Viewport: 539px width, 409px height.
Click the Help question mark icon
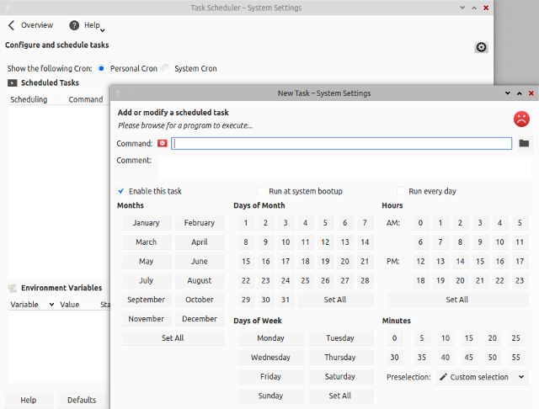tap(74, 25)
